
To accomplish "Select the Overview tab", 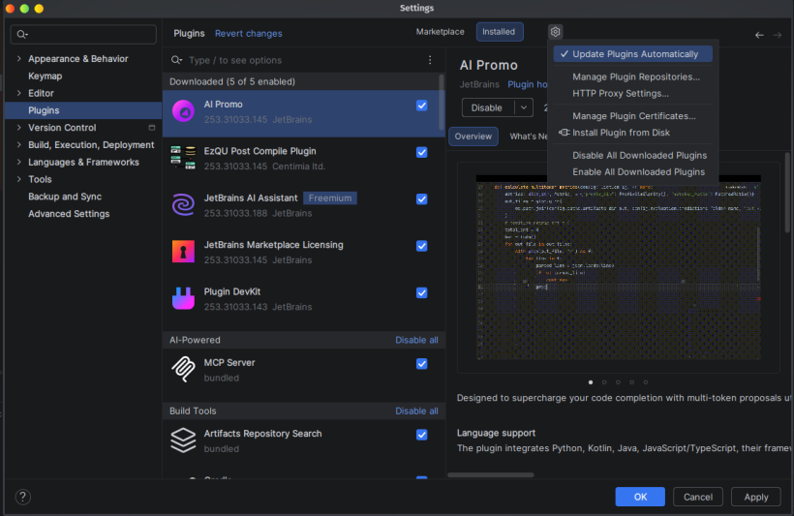I will click(x=473, y=137).
